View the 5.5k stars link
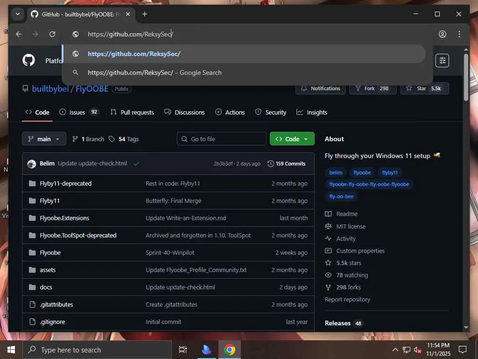This screenshot has width=478, height=359. click(x=343, y=263)
